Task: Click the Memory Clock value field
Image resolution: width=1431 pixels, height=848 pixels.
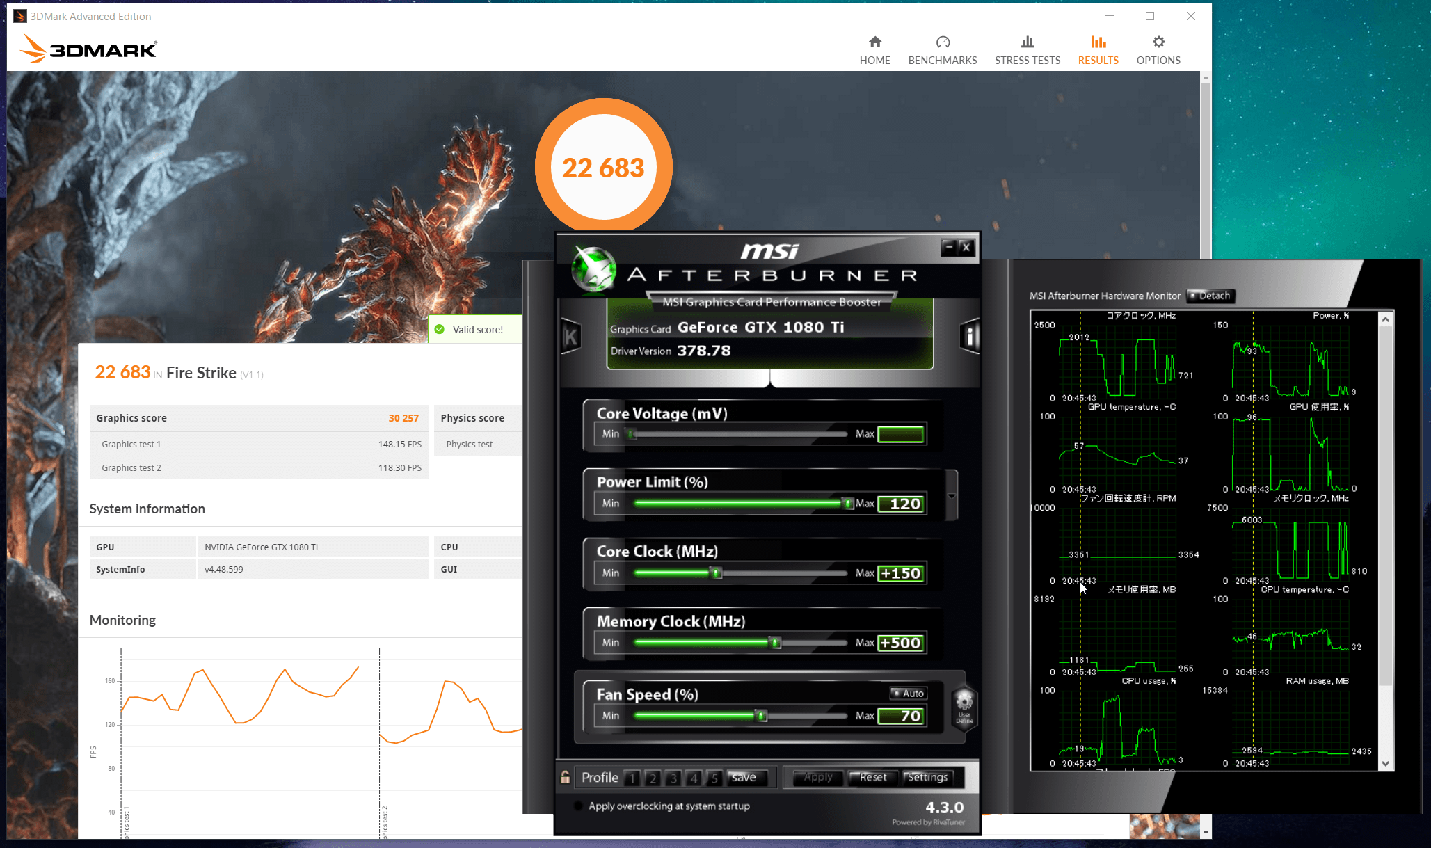Action: [x=901, y=643]
